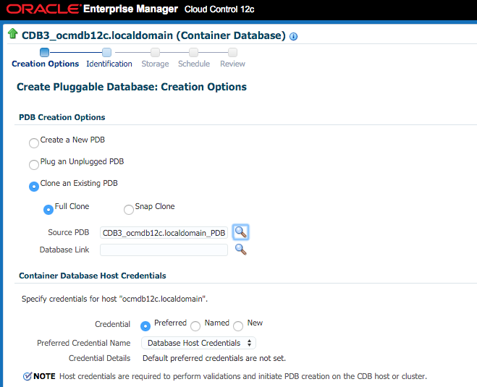Go to the Schedule step
The width and height of the screenshot is (477, 387).
pyautogui.click(x=194, y=64)
